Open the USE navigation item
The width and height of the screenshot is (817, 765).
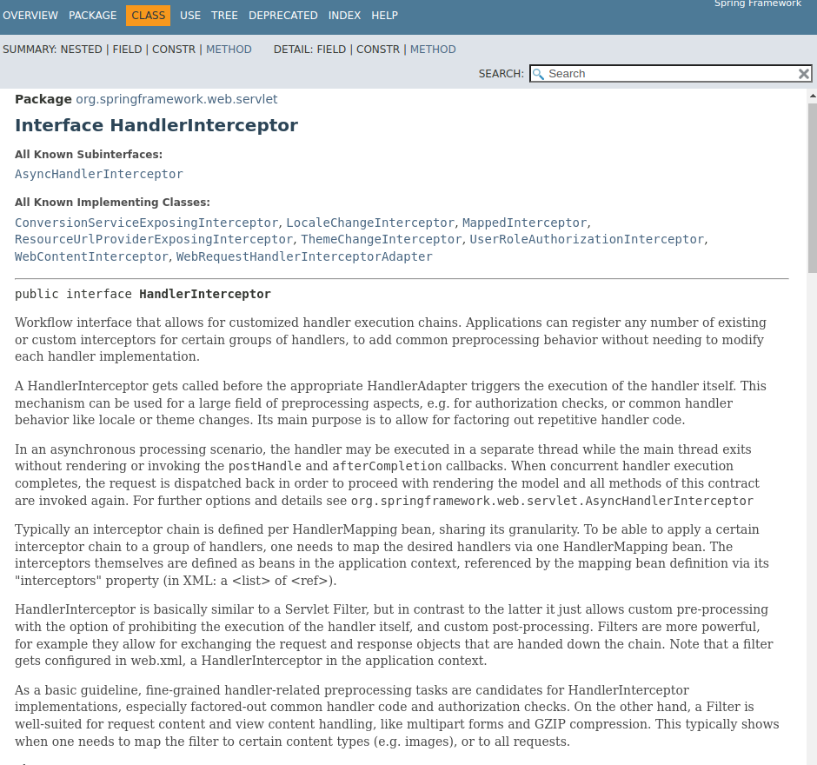coord(190,16)
